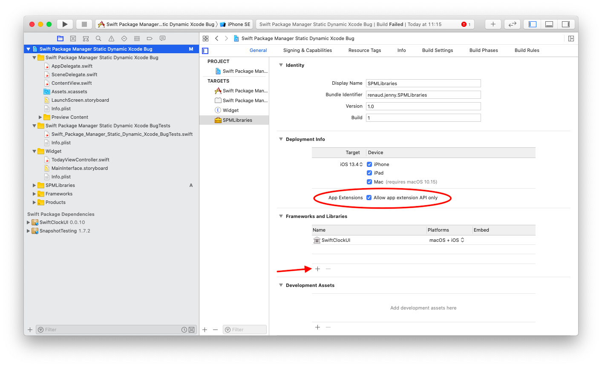
Task: Uncheck the Mac device checkbox
Action: pyautogui.click(x=369, y=182)
